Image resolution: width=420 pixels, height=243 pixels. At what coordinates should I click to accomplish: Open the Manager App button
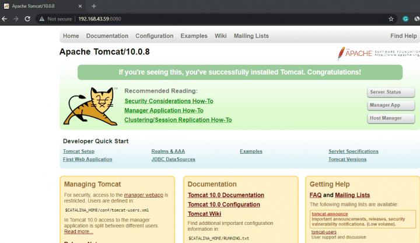click(x=391, y=105)
